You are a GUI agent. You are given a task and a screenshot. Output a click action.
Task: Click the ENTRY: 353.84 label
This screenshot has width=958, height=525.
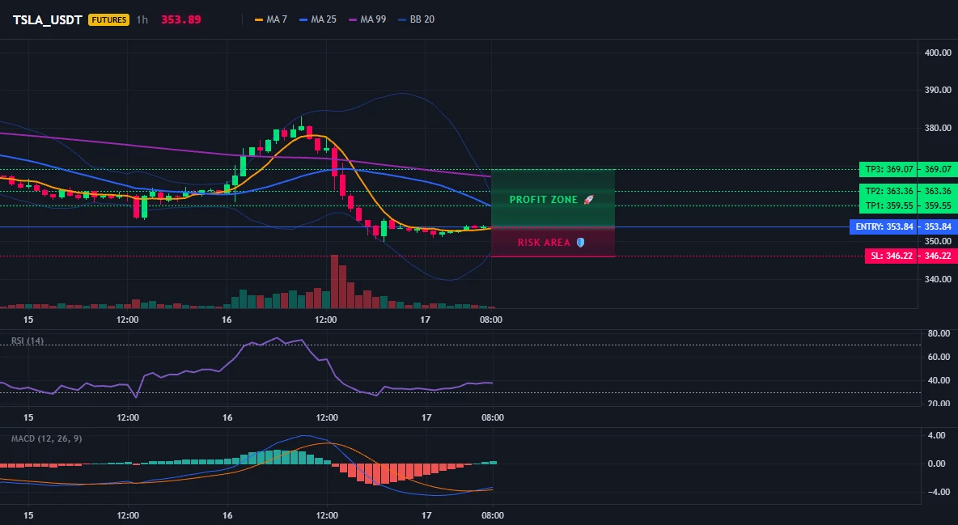tap(884, 227)
